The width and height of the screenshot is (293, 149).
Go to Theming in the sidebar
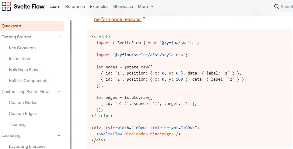coord(17,125)
